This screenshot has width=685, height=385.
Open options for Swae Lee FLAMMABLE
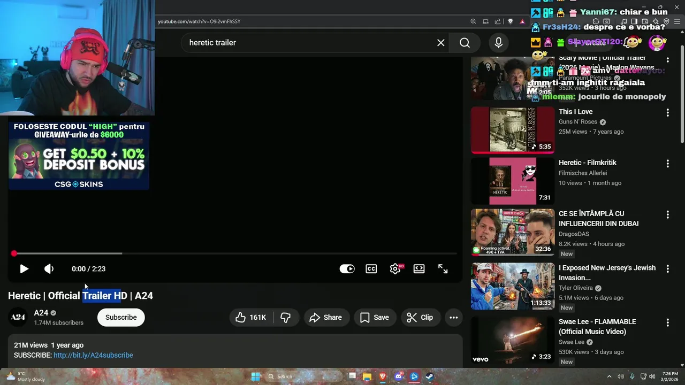(667, 322)
